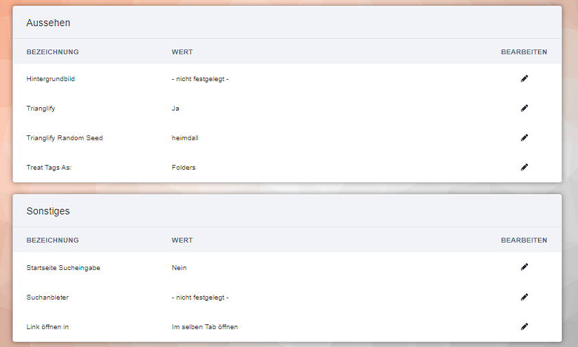
Task: Click the edit pencil for Suchanbieter
Action: 524,297
